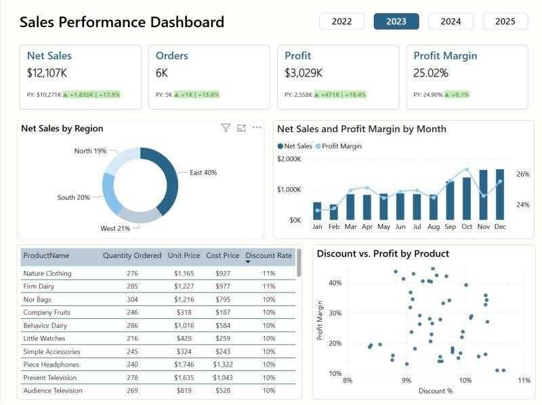This screenshot has width=542, height=405.
Task: Click the sort arrow under Discount Rate header
Action: (248, 262)
